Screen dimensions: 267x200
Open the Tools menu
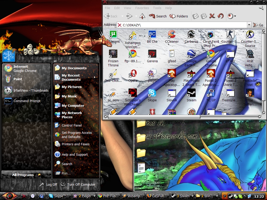click(x=157, y=8)
